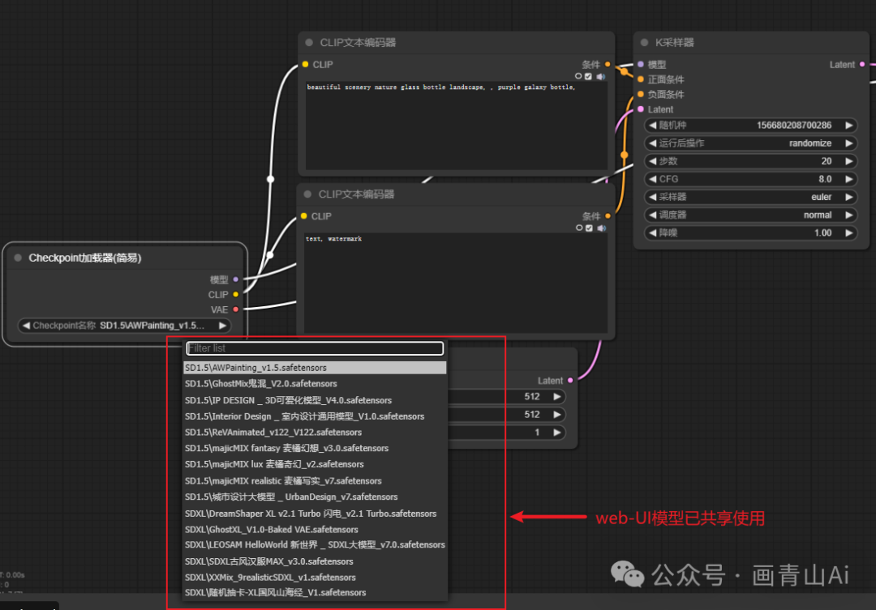Select the small circle toggle on the top text encoder

coord(578,76)
